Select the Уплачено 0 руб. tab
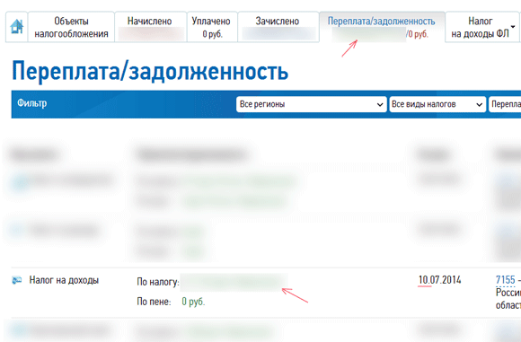The height and width of the screenshot is (342, 521). click(x=212, y=27)
